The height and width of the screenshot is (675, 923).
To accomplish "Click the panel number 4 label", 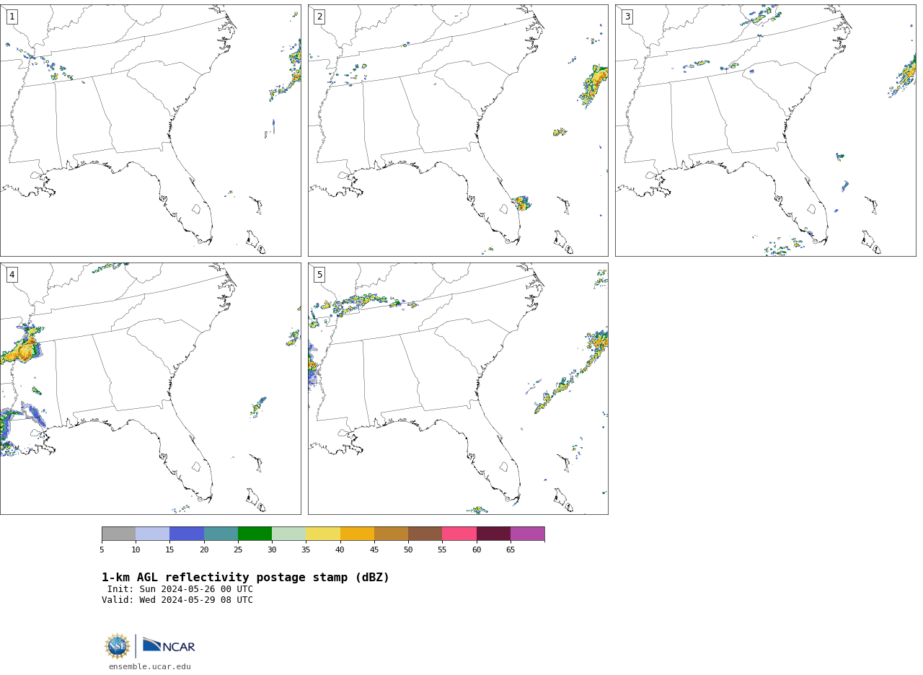I will 12,275.
